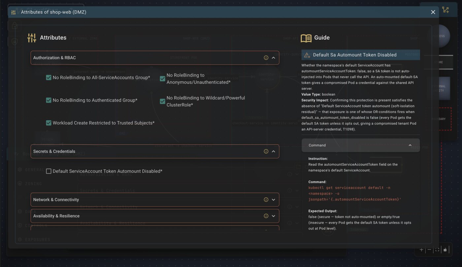Uncheck No RoleBinding to Wildcard/Powerful ClusterRole
Viewport: 462px width, 267px height.
[x=162, y=101]
